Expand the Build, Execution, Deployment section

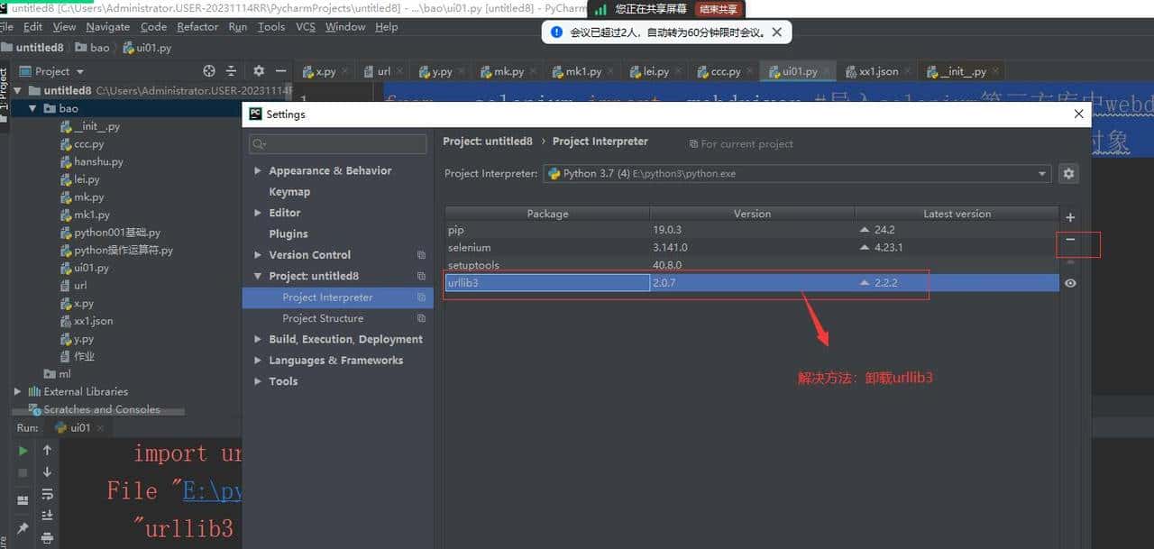[258, 339]
